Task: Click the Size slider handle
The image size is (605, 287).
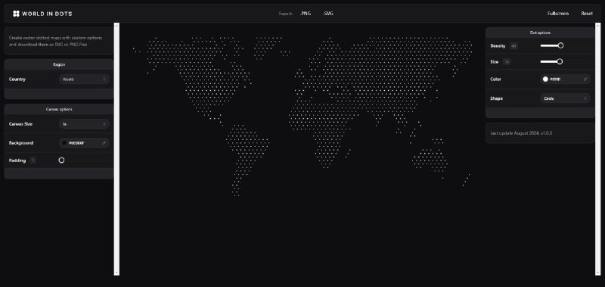Action: [560, 61]
